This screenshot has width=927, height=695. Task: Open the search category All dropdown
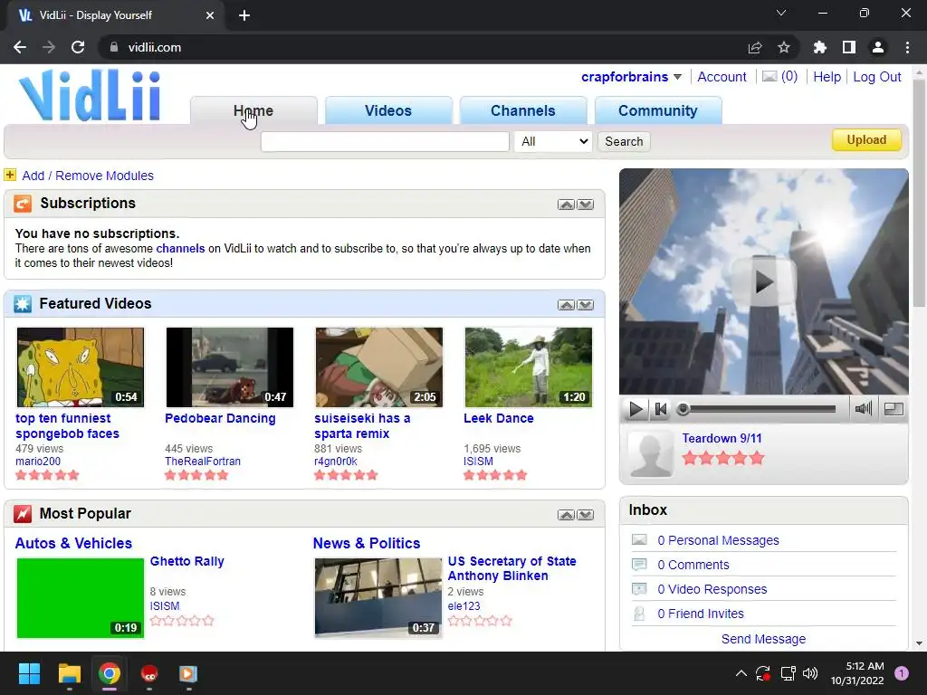(553, 141)
